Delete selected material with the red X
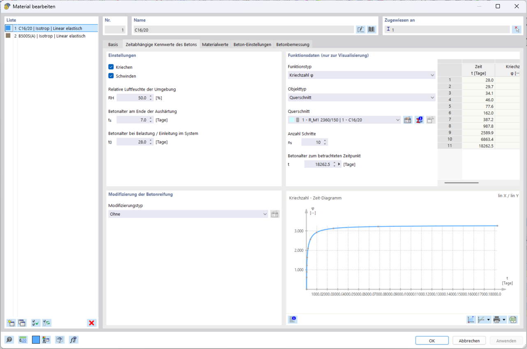Screen dimensions: 527x349 (x=91, y=323)
